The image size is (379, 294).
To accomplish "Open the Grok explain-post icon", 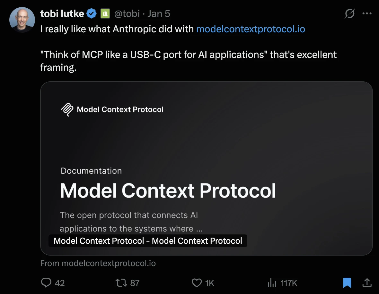I will 349,13.
